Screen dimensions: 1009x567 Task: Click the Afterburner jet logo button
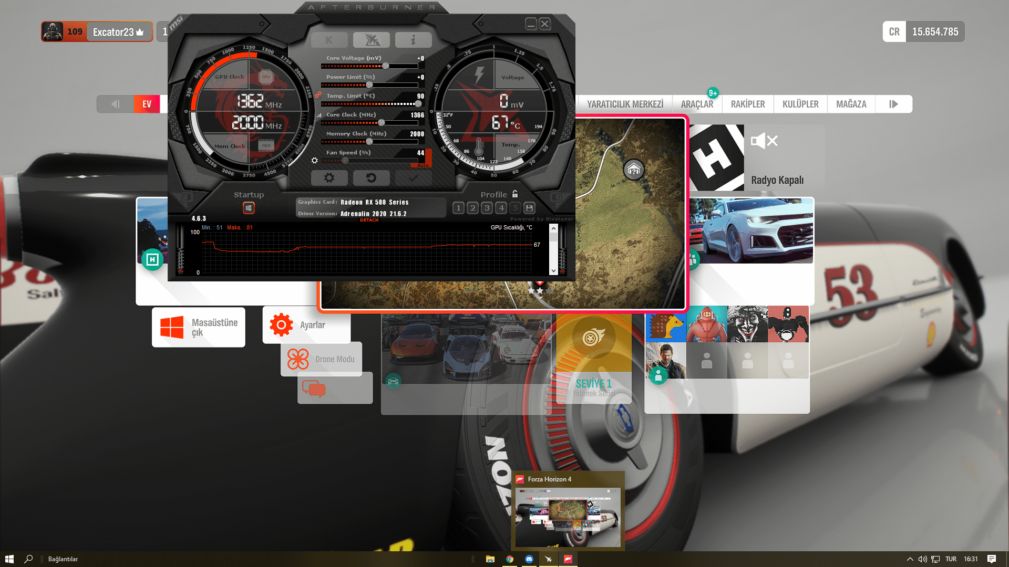click(x=371, y=40)
